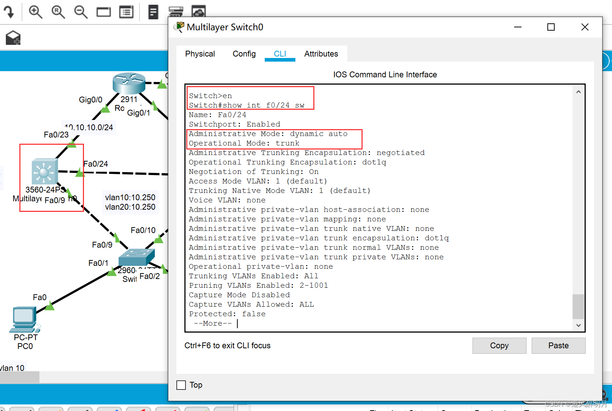
Task: Switch to the Config tab
Action: click(x=244, y=54)
